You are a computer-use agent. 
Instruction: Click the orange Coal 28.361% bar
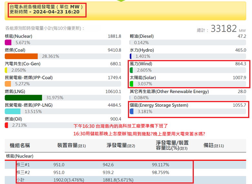(21, 56)
